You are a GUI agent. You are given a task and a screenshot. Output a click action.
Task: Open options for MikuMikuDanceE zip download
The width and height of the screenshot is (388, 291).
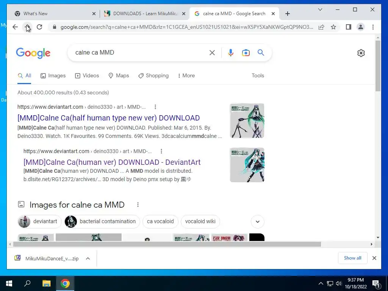click(88, 258)
